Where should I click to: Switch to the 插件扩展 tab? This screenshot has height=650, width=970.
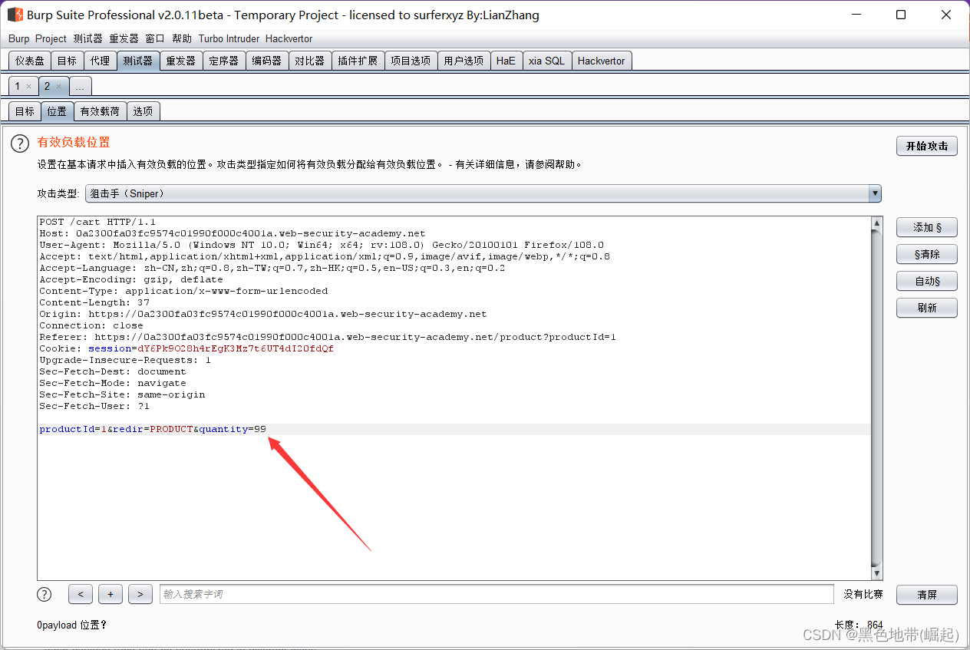tap(358, 61)
